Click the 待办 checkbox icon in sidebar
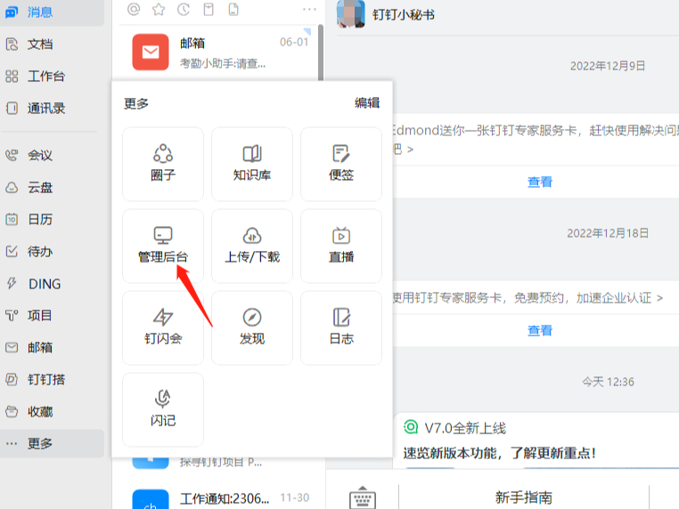This screenshot has height=509, width=679. click(x=12, y=251)
